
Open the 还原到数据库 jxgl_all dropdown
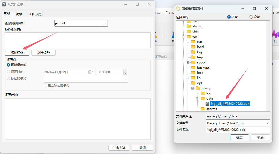105,23
